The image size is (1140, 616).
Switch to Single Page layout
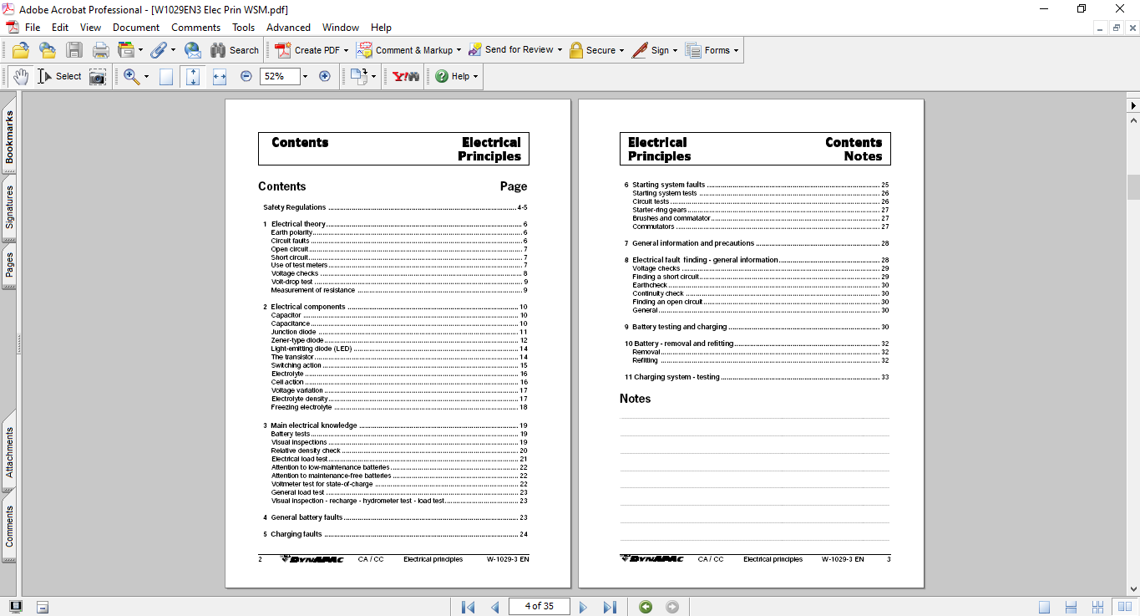coord(1045,607)
